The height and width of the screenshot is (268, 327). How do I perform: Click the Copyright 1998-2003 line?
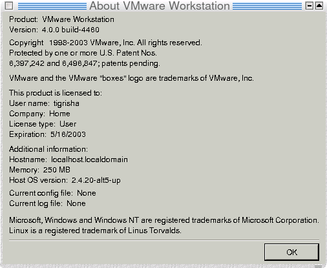click(x=105, y=43)
